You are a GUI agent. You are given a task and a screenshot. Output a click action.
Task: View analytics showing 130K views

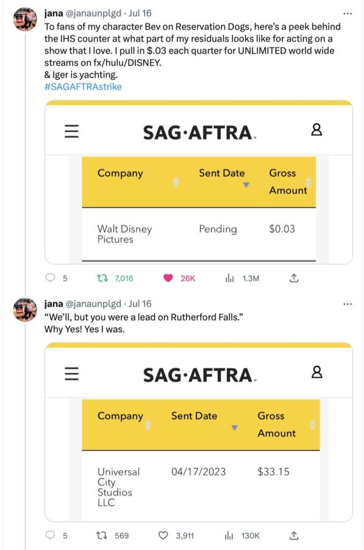tap(229, 536)
